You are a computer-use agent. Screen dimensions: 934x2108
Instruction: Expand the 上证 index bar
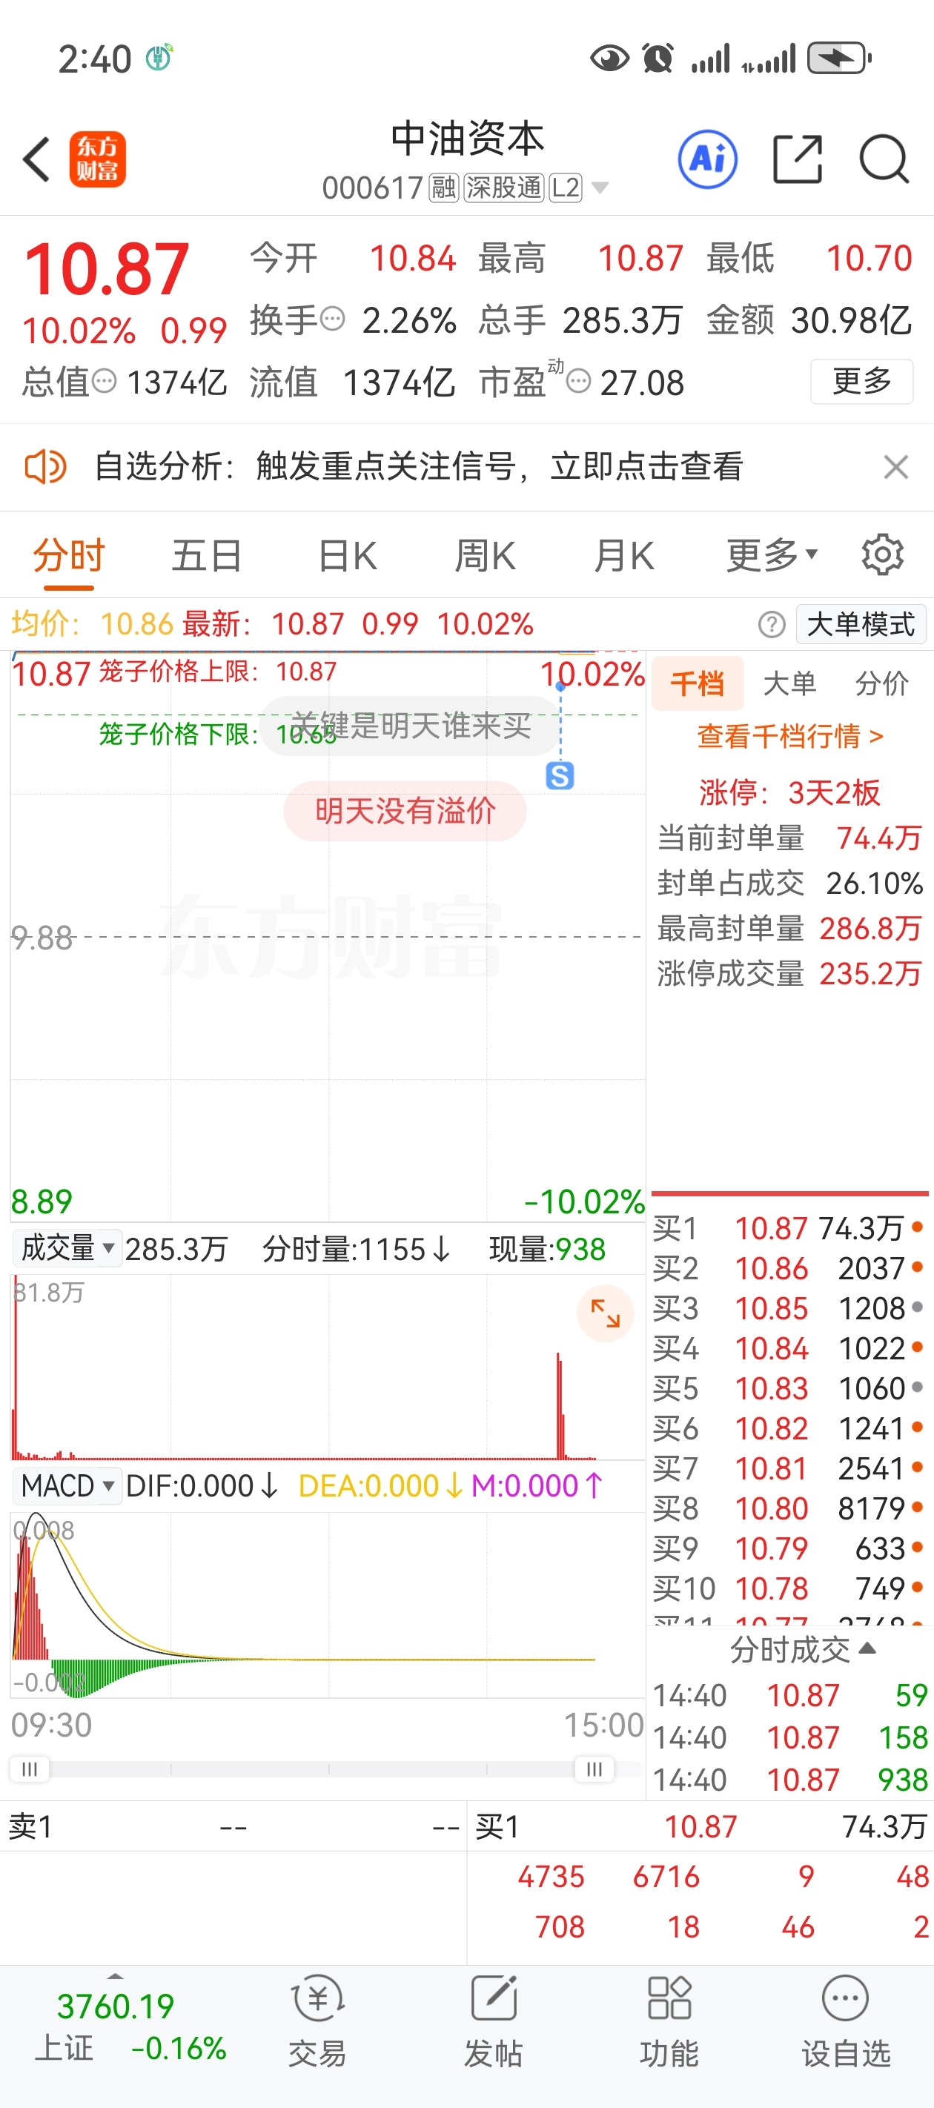point(116,1975)
